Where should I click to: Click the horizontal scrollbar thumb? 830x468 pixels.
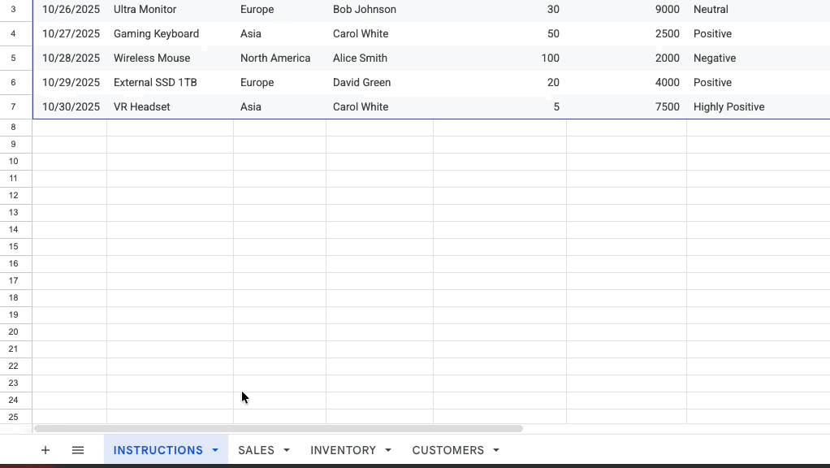pos(279,428)
